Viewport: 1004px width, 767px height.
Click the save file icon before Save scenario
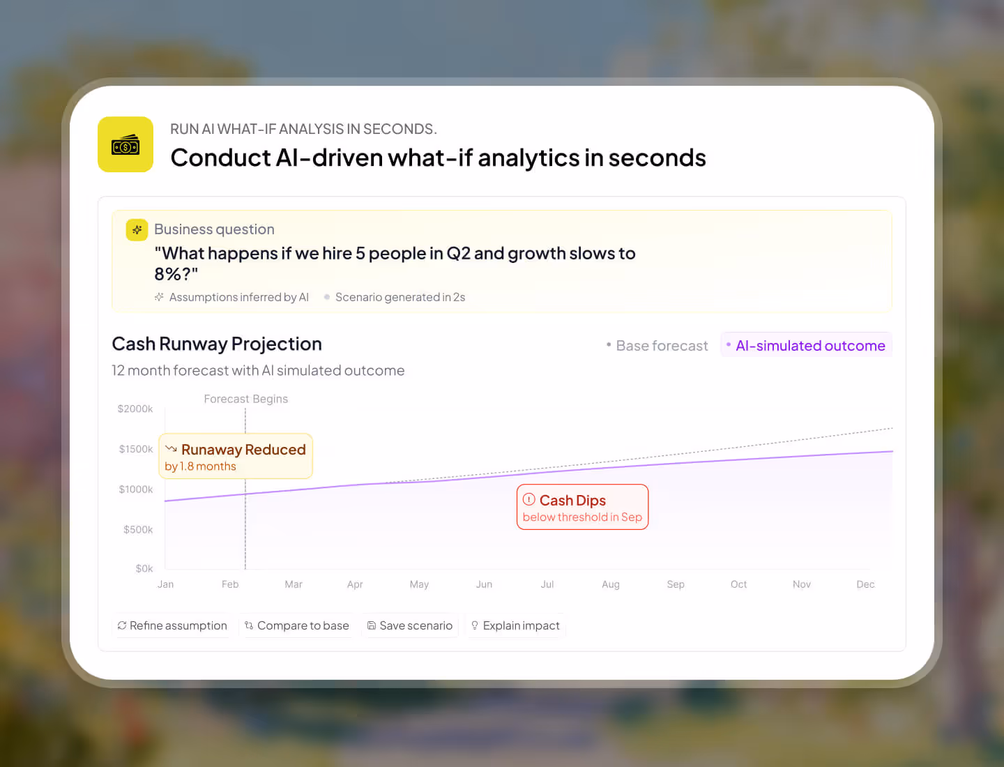372,625
